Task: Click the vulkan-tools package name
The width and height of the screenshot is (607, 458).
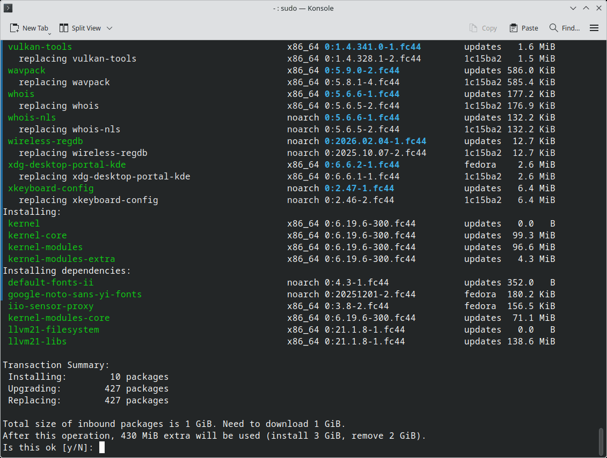Action: (x=40, y=47)
